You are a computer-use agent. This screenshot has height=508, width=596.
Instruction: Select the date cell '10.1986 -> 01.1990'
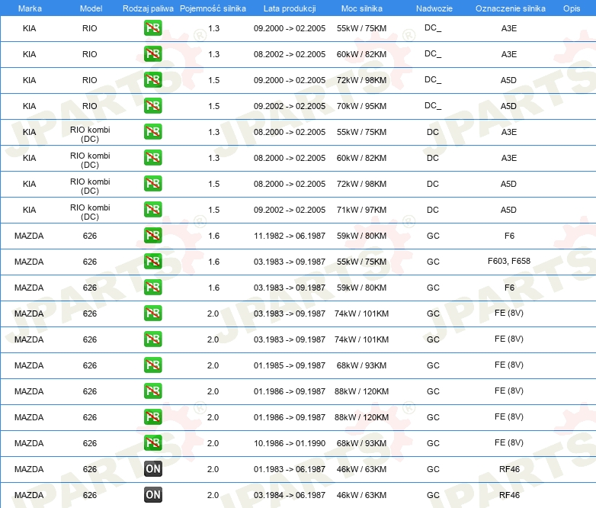click(x=290, y=443)
